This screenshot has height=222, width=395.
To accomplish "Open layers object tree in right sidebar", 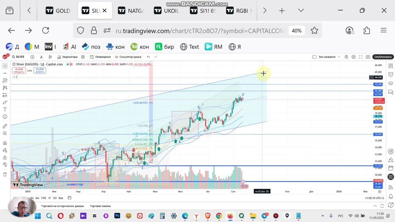I will [391, 83].
